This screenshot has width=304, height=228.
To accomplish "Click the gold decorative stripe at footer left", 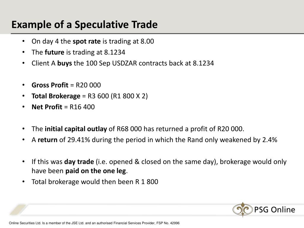I will coord(18,210).
